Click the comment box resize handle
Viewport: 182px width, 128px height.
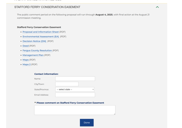114,114
